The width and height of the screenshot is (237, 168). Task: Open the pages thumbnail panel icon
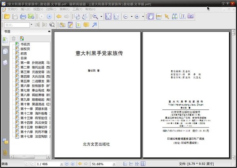(x=5, y=52)
